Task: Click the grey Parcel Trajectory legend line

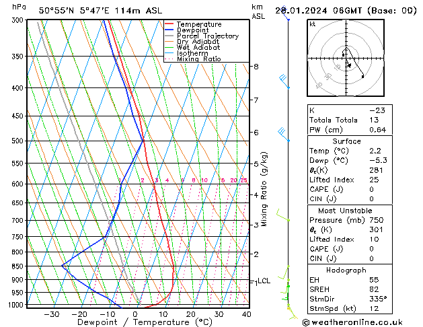Action: coord(169,36)
